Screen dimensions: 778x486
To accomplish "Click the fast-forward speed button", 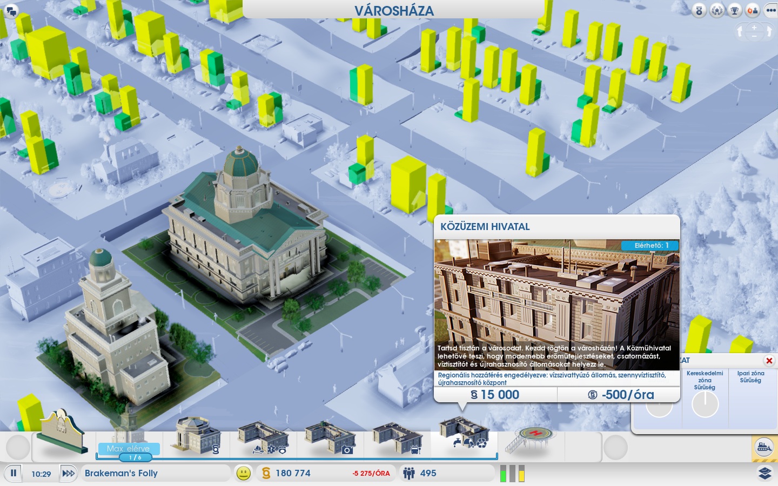I will click(x=68, y=474).
